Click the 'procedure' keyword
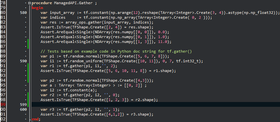Screen dimensions: 280x122 point(42,3)
